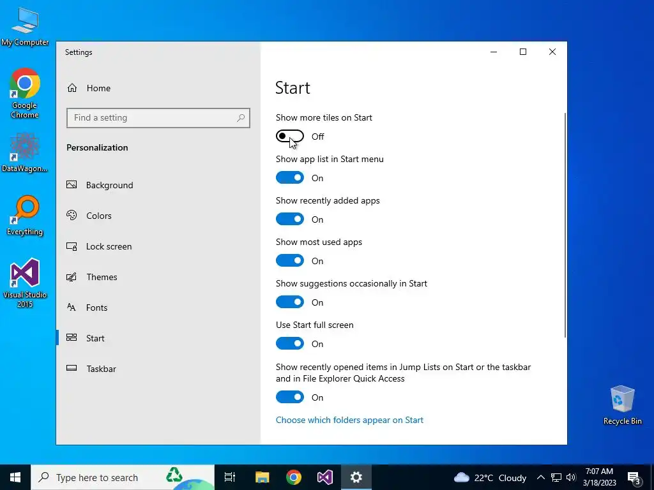The height and width of the screenshot is (490, 654).
Task: Open the weather widget showing 22°C Cloudy
Action: [490, 478]
